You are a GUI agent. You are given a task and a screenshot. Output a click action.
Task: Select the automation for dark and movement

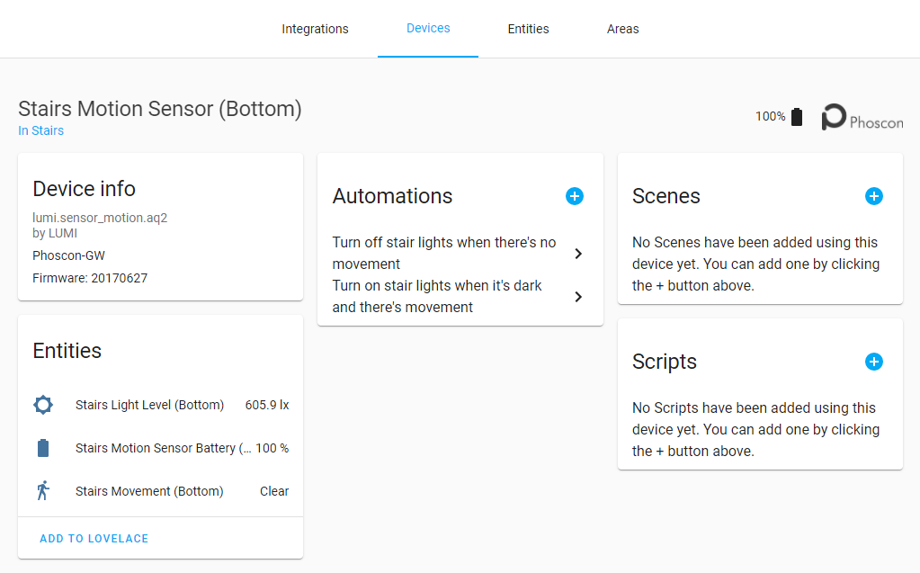tap(438, 297)
